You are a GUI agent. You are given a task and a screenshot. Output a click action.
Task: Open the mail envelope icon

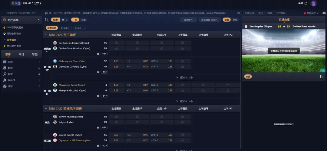pos(324,13)
